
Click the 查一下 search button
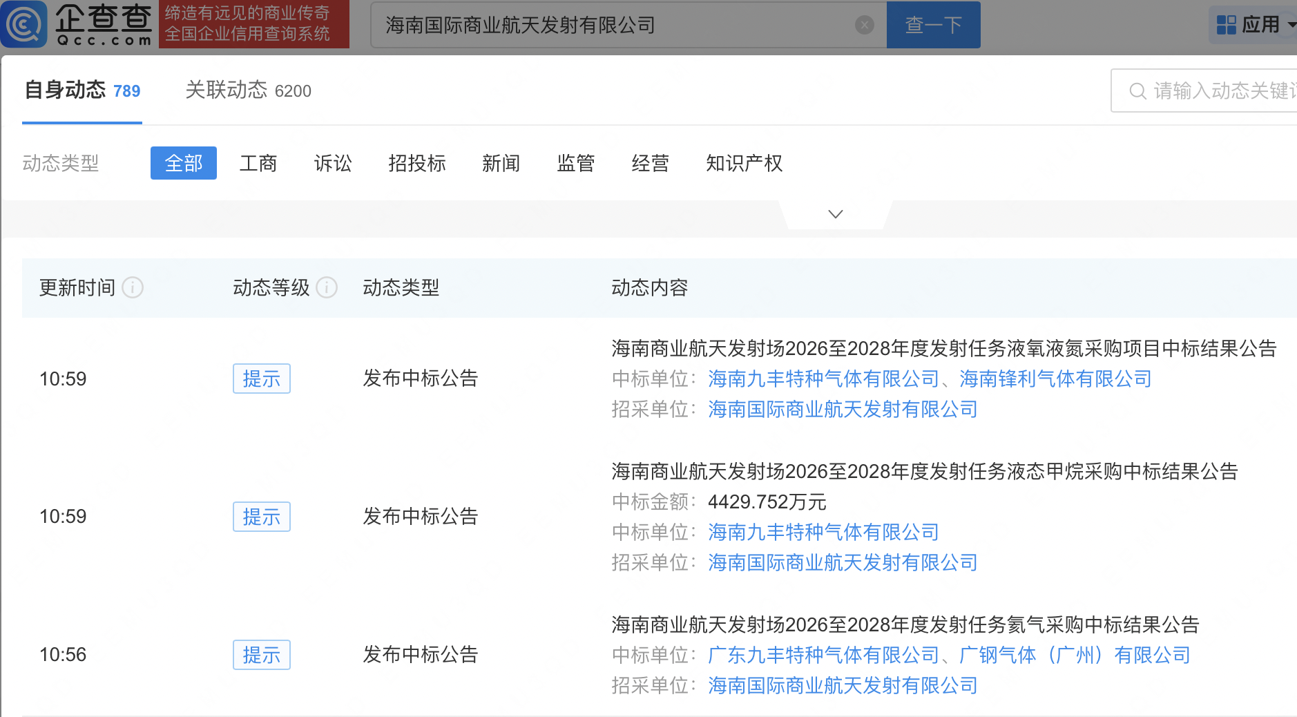[934, 25]
